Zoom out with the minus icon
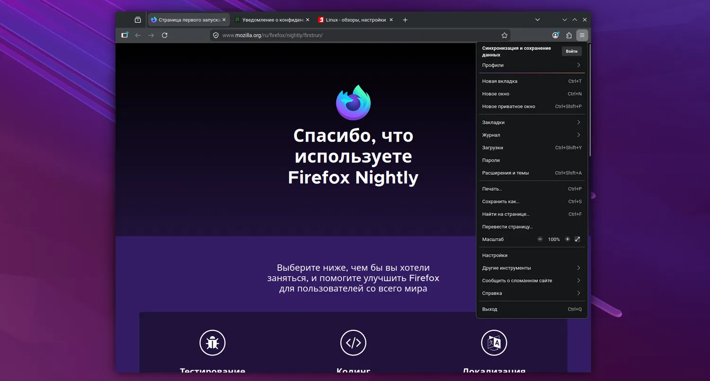 (x=540, y=239)
